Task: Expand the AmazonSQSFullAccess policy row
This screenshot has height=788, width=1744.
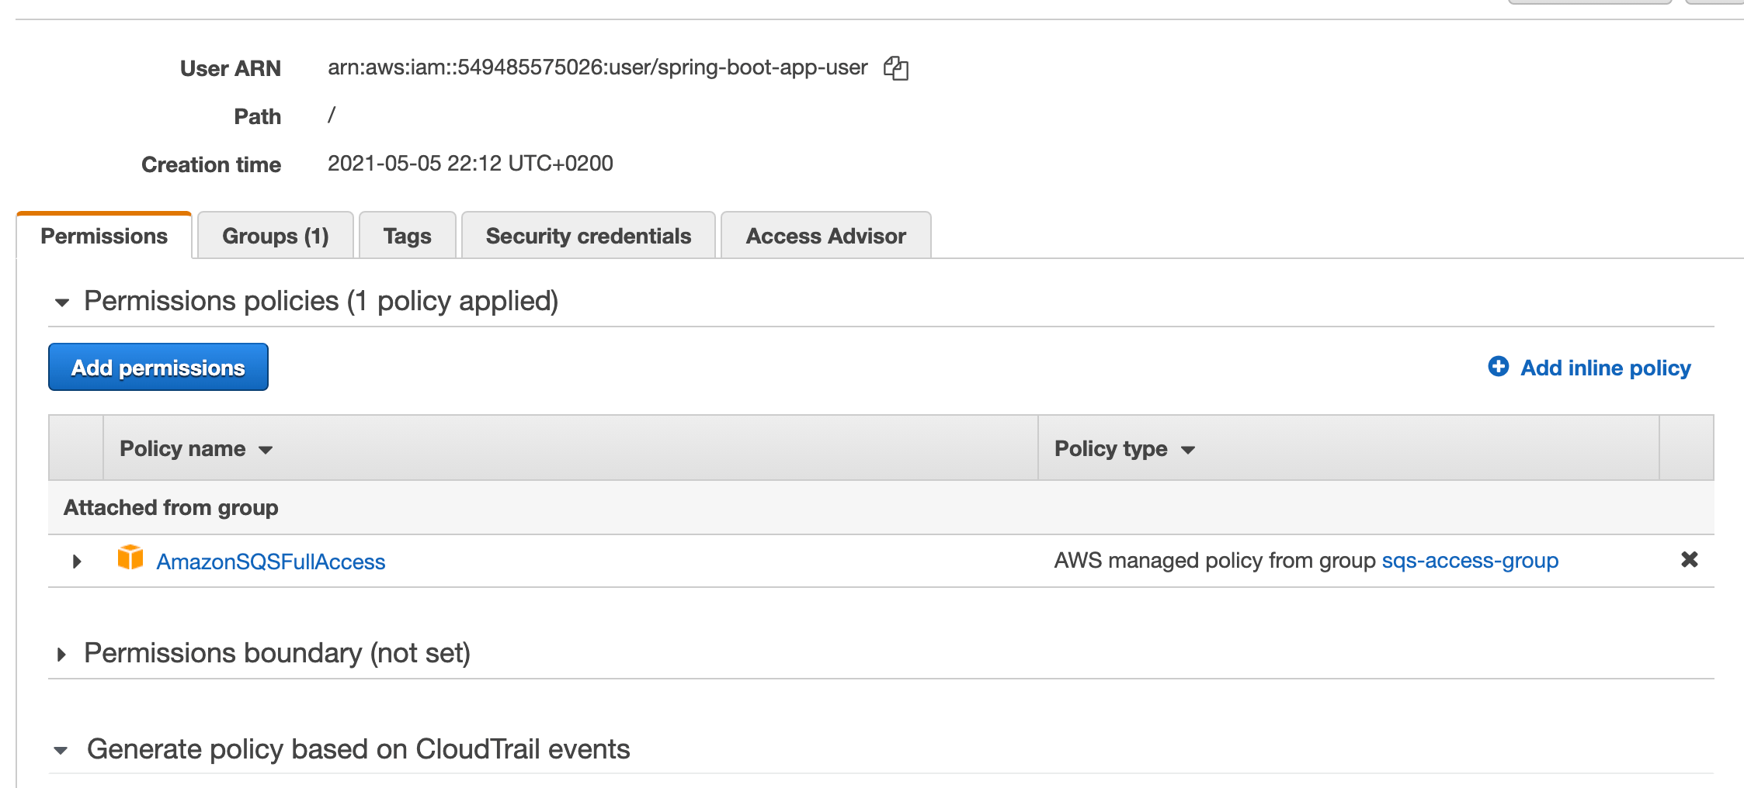Action: coord(75,562)
